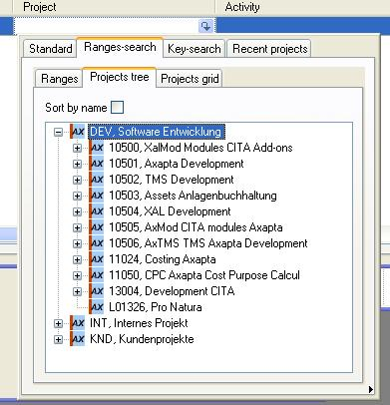
Task: Switch to the Standard tab
Action: tap(51, 49)
